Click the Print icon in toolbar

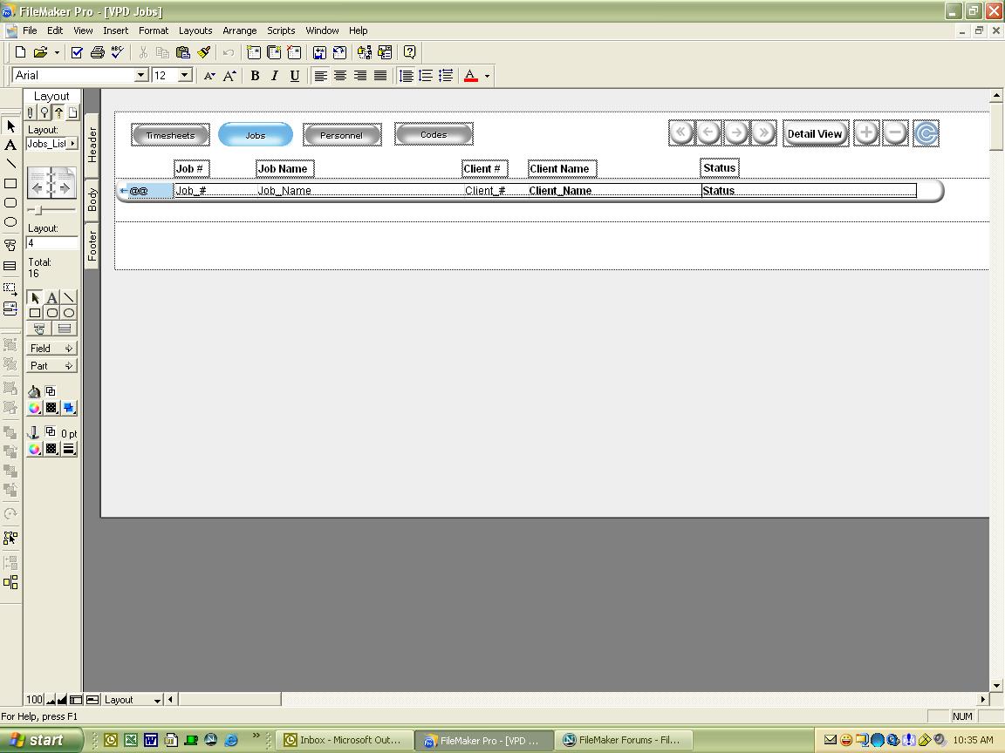(x=98, y=52)
